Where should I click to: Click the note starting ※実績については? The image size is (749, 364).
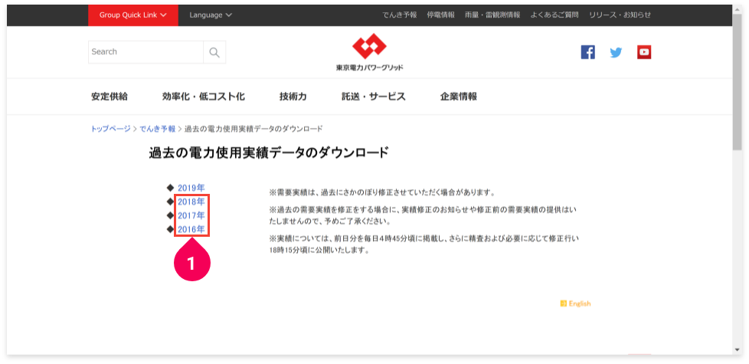(x=424, y=244)
